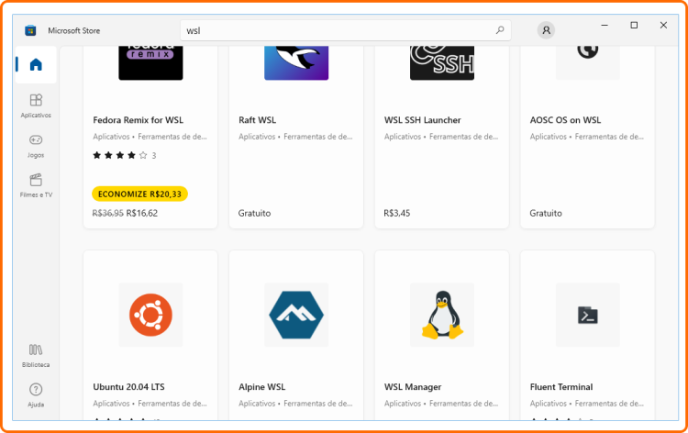Click the ECONOMIZE R$20,33 badge
This screenshot has width=688, height=433.
tap(139, 194)
